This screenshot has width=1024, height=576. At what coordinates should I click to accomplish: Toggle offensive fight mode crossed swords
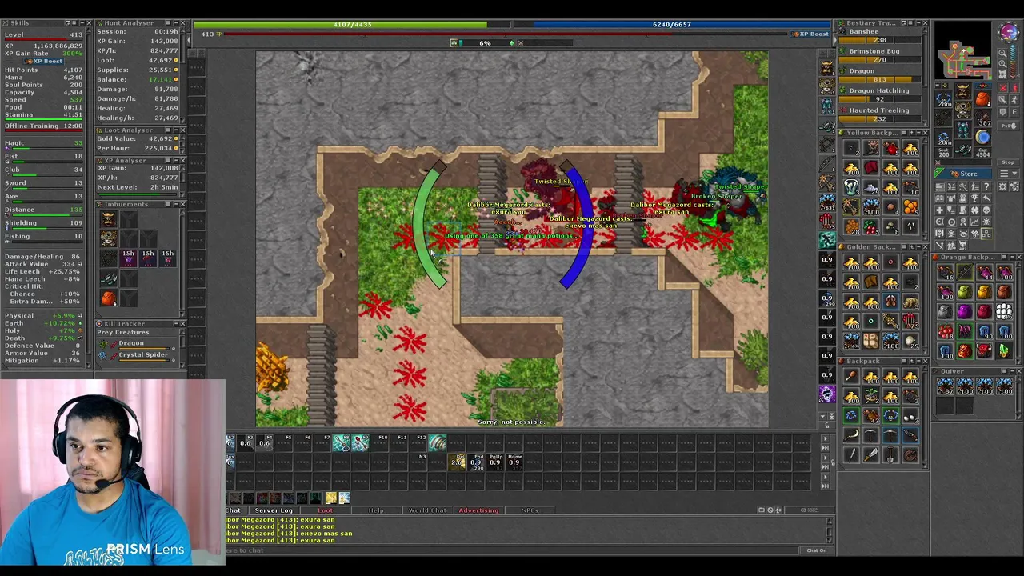pyautogui.click(x=1003, y=88)
